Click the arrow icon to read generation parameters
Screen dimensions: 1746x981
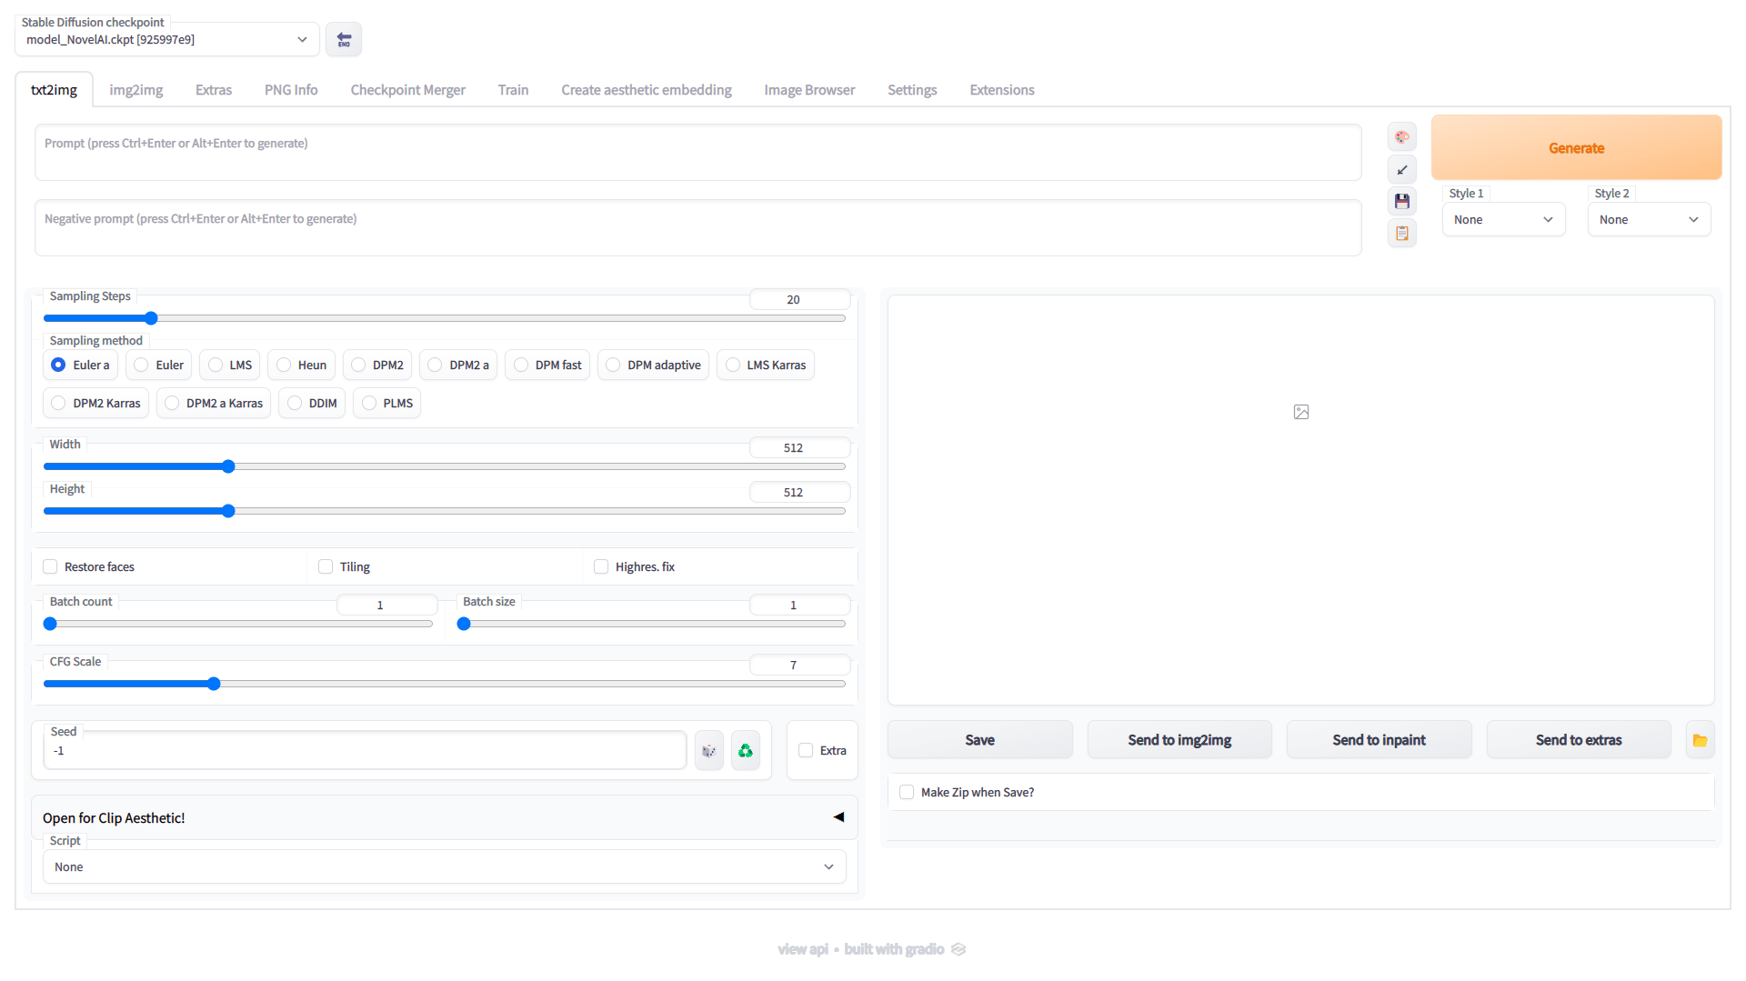coord(1401,170)
